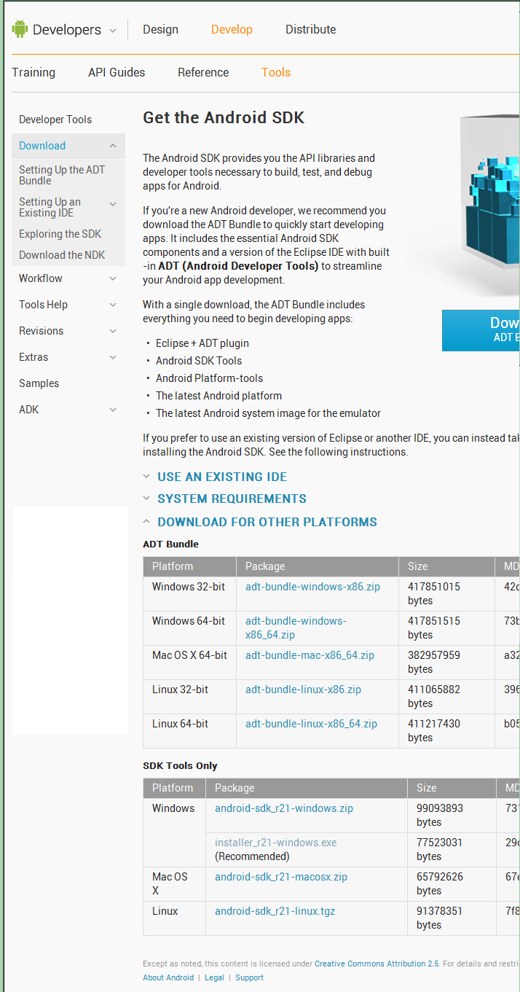Download android-sdk_r21-macosx.zip
520x992 pixels.
pyautogui.click(x=281, y=877)
